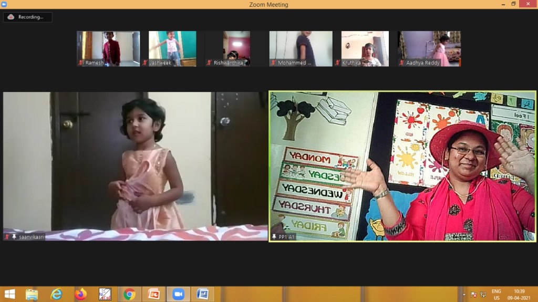Select Kruthika's video thumbnail
538x302 pixels.
point(365,49)
